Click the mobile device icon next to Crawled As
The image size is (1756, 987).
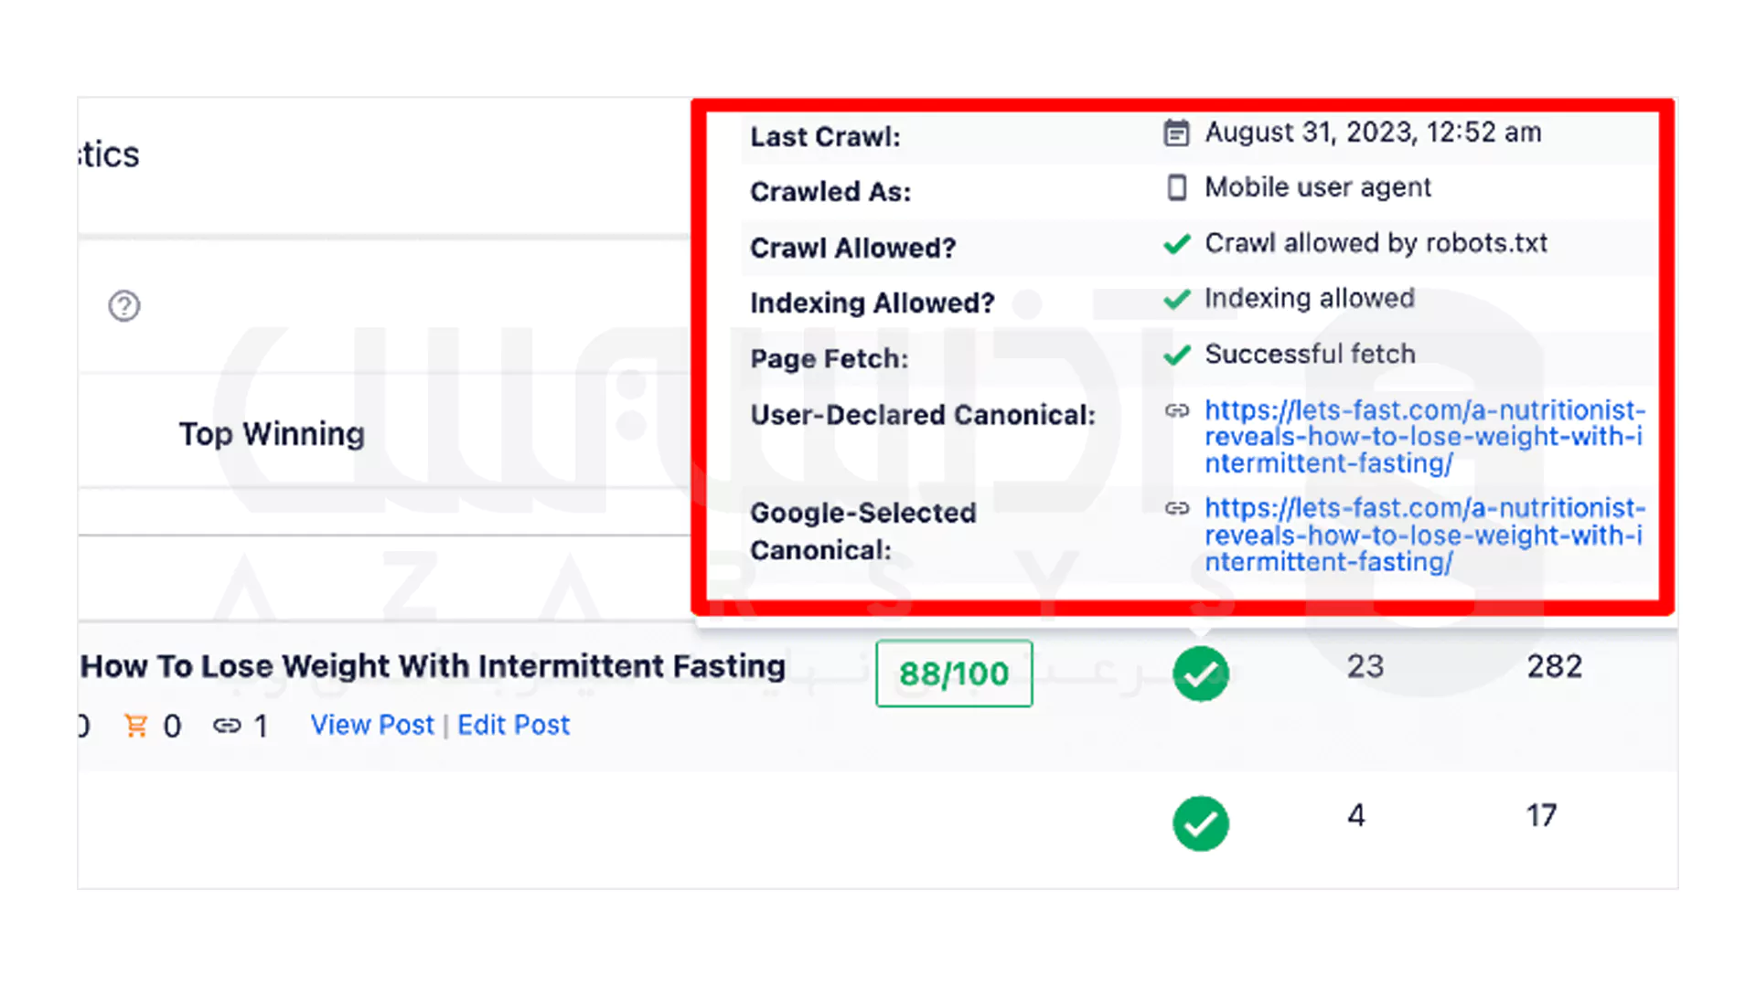coord(1175,187)
